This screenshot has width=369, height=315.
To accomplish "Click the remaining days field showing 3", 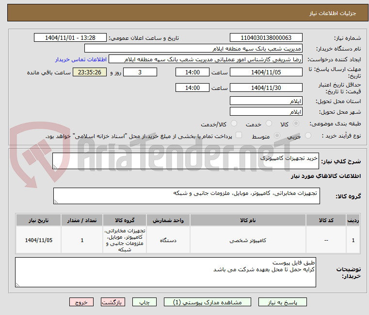I will coord(140,72).
